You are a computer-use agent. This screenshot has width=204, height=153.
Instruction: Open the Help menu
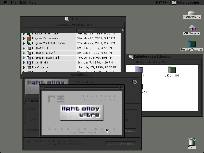33,3
